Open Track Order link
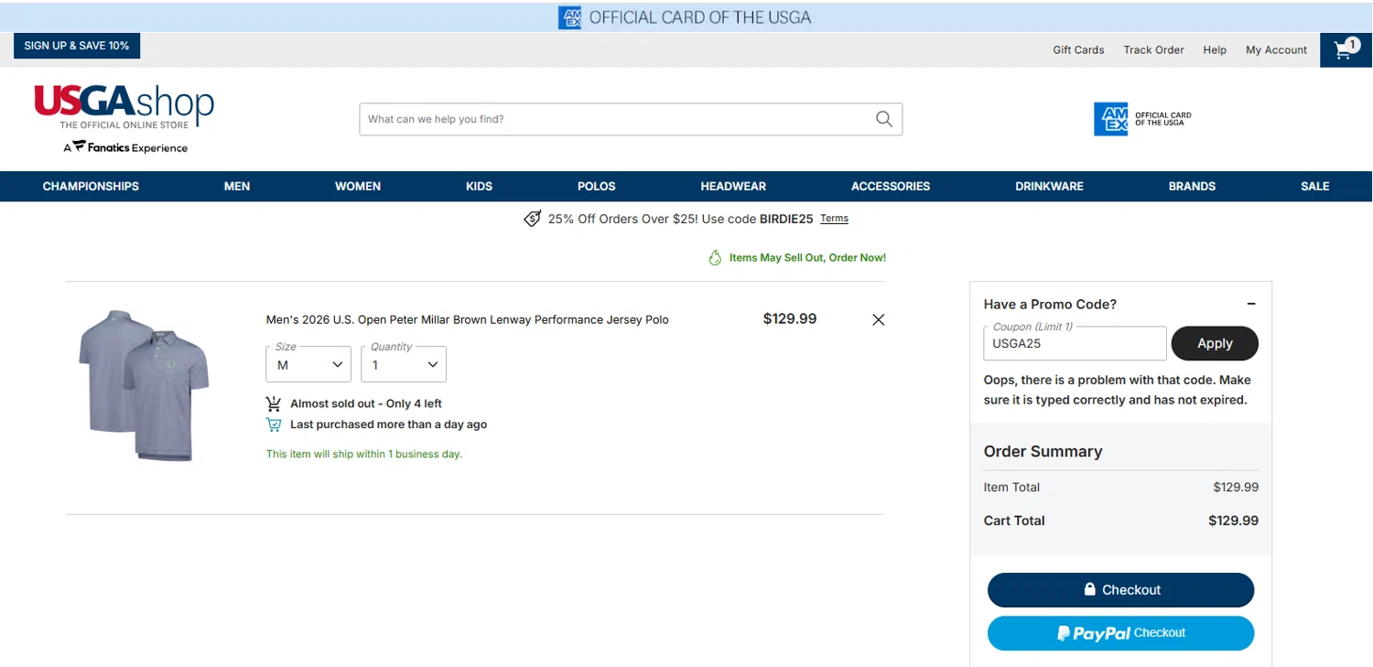 tap(1153, 50)
